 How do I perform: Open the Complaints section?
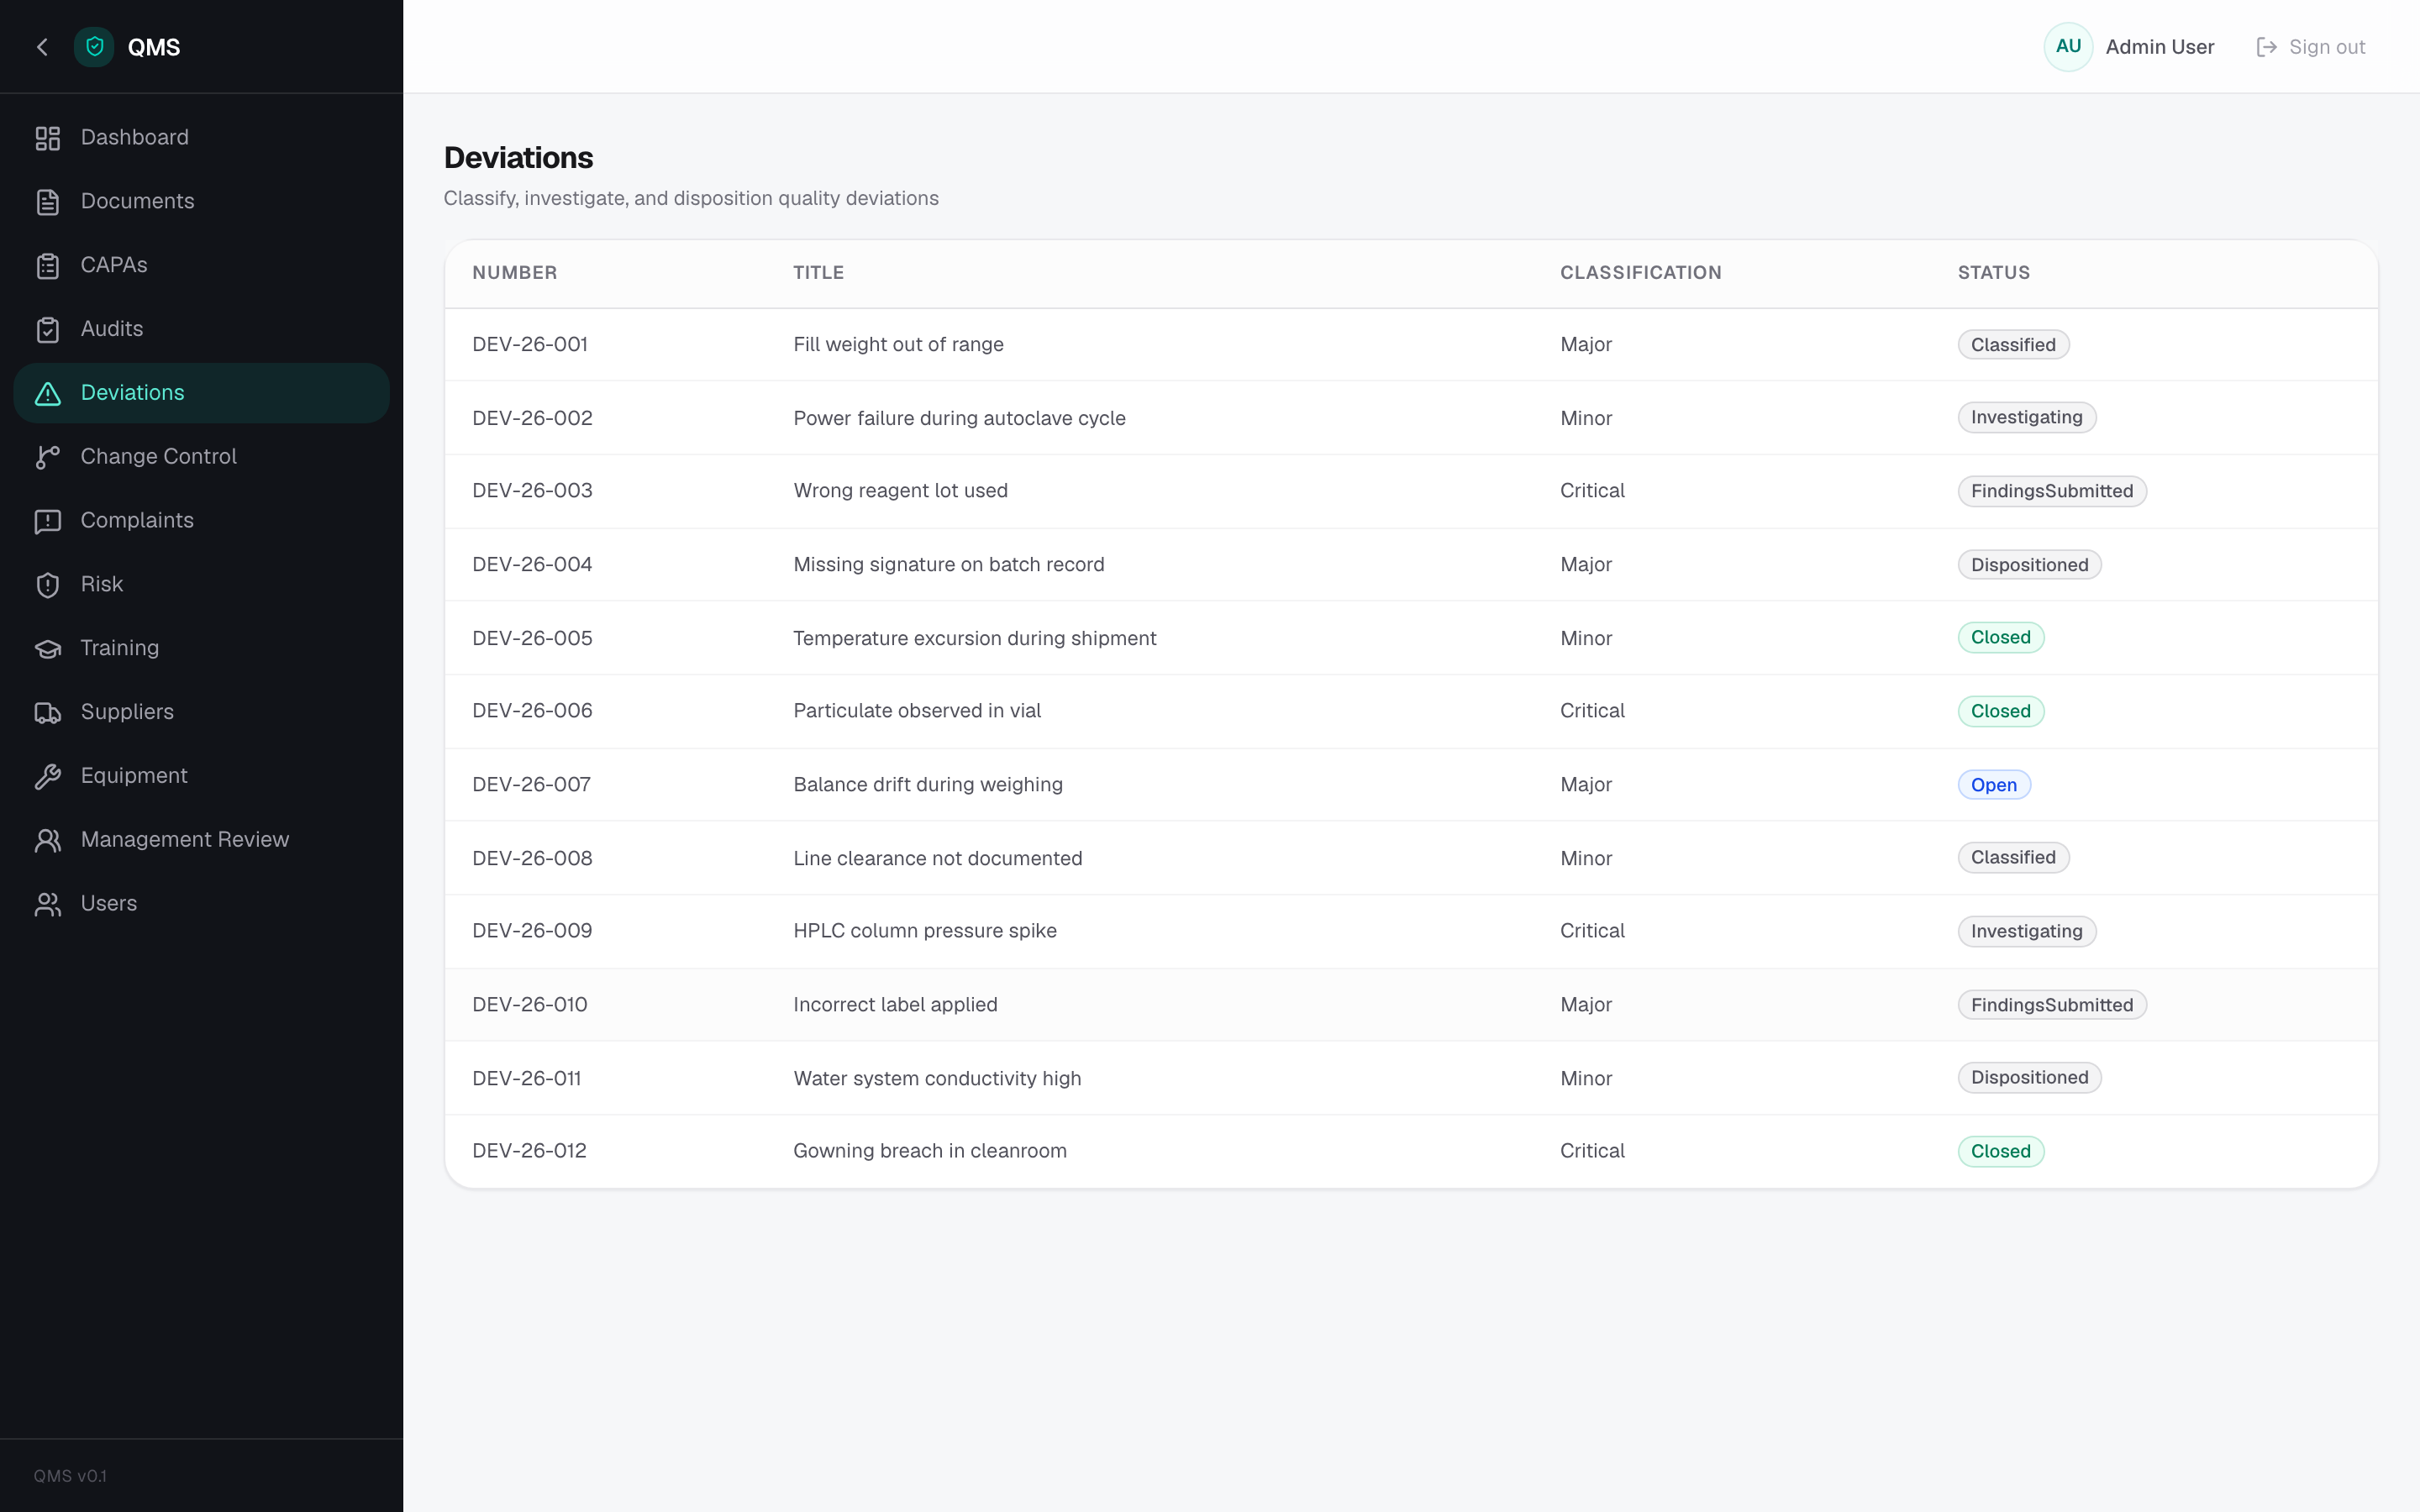coord(201,521)
